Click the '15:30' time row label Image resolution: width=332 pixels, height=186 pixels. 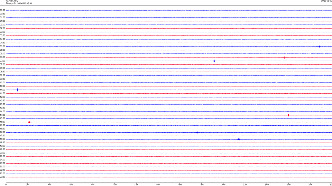click(2, 122)
